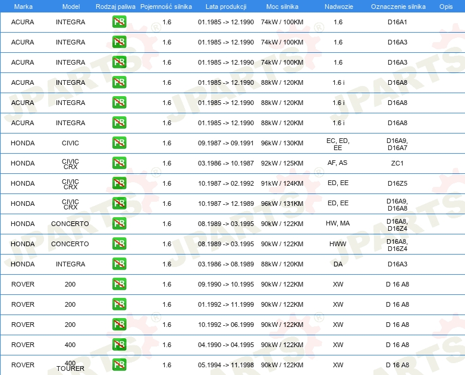Click the Oznaczenie silnika column header
The image size is (465, 375).
pyautogui.click(x=398, y=7)
